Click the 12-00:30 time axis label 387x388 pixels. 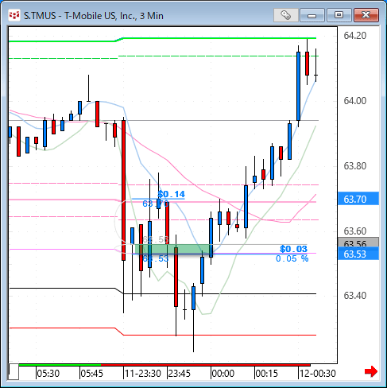click(318, 374)
